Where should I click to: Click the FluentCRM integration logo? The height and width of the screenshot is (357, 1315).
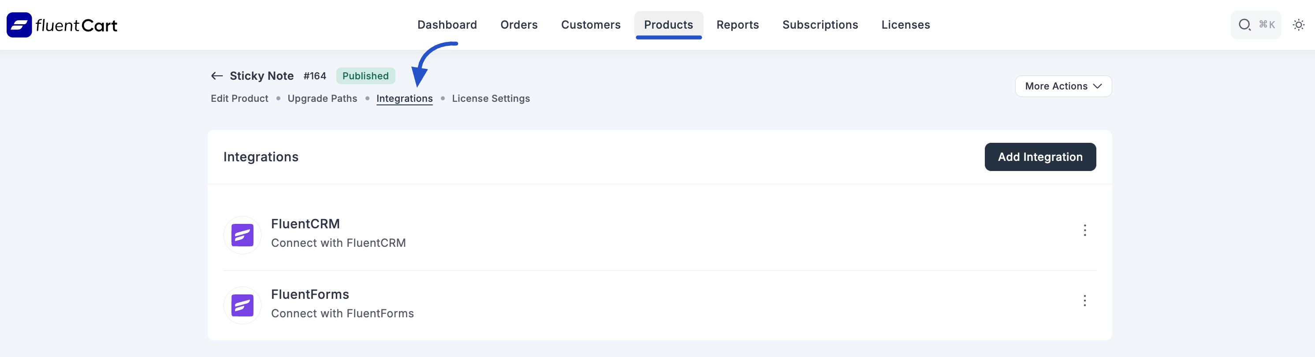[242, 235]
